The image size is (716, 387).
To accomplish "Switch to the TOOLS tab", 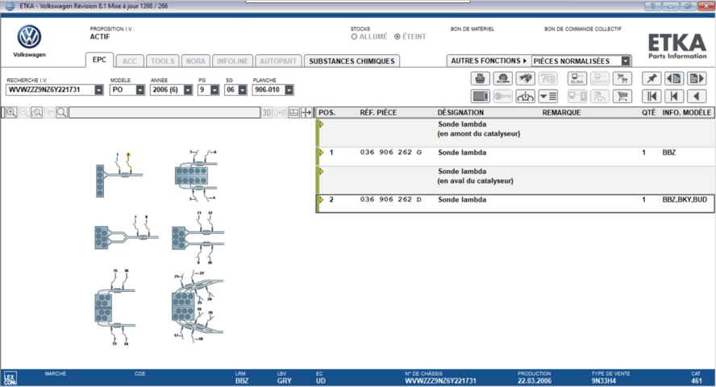I will tap(163, 61).
